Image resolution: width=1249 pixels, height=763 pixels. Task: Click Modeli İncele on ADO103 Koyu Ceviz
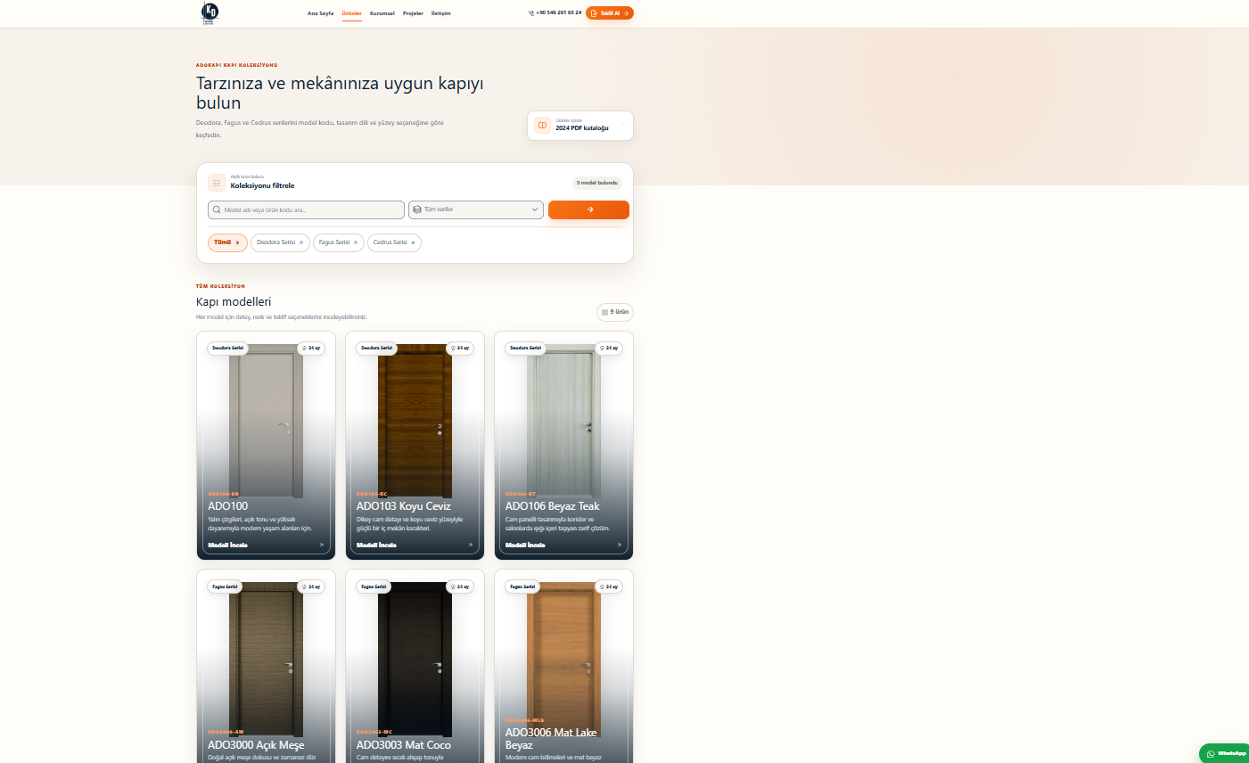[376, 545]
